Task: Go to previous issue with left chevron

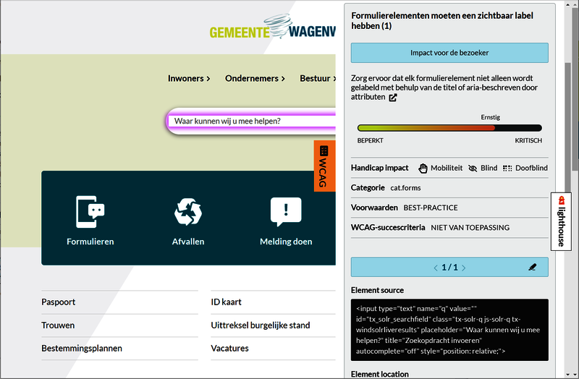Action: coord(436,268)
